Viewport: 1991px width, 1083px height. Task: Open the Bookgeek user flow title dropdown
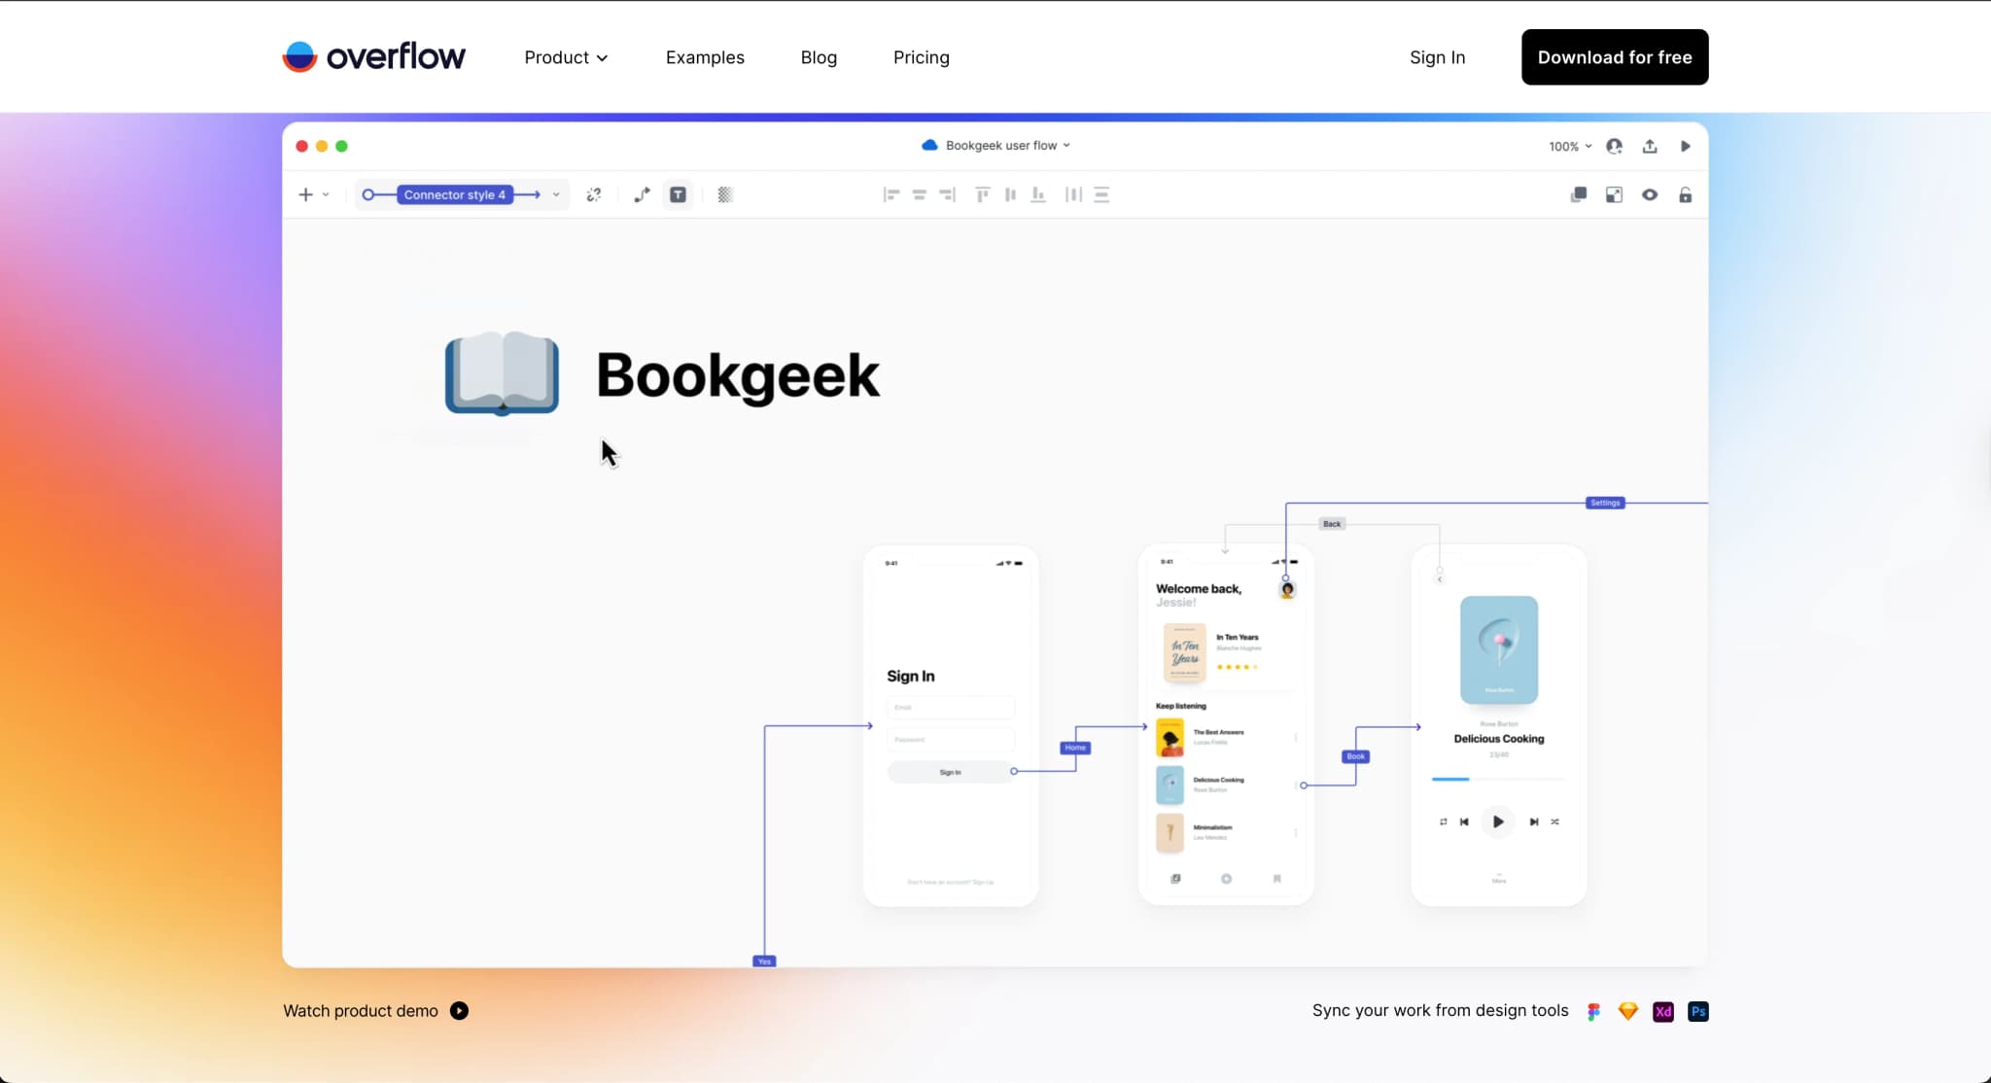point(996,145)
